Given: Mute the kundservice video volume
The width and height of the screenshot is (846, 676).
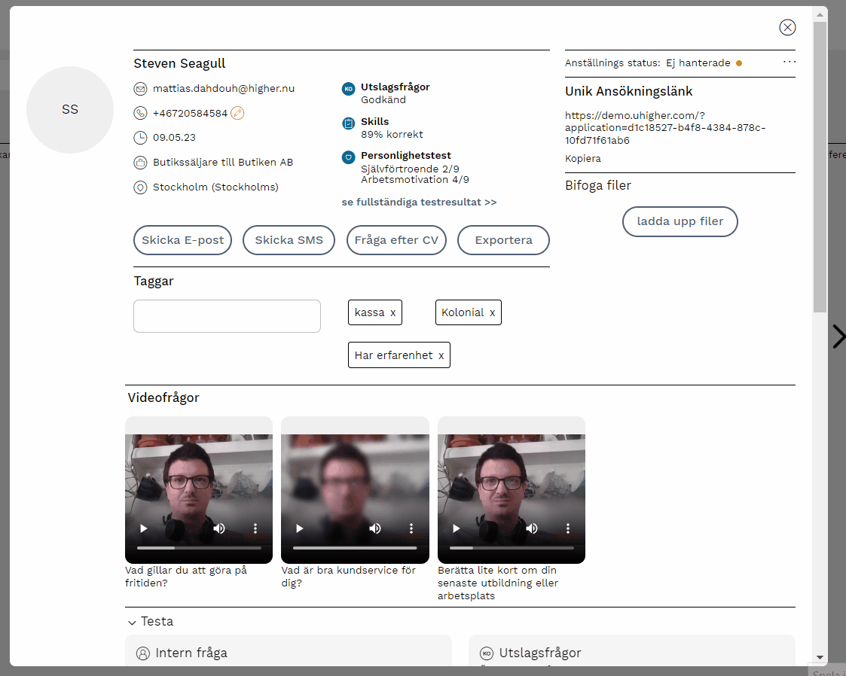Looking at the screenshot, I should coord(374,528).
